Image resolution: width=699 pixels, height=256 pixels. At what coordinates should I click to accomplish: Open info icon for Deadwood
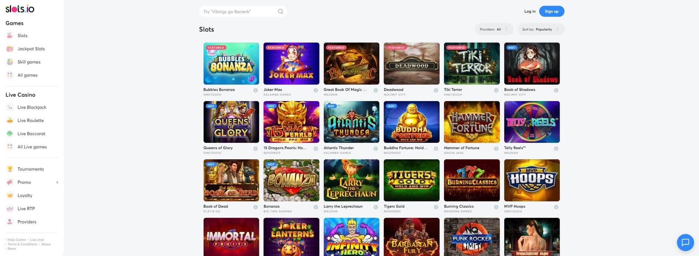436,90
